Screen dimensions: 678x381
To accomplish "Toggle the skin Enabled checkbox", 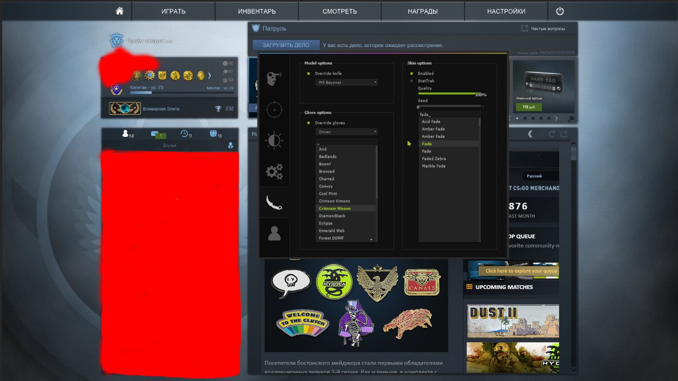I will 412,73.
